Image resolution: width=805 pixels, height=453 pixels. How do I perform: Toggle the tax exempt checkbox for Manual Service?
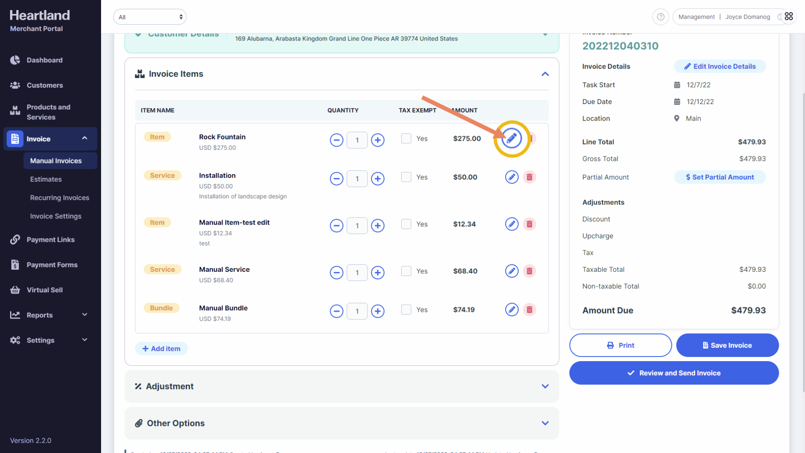406,271
